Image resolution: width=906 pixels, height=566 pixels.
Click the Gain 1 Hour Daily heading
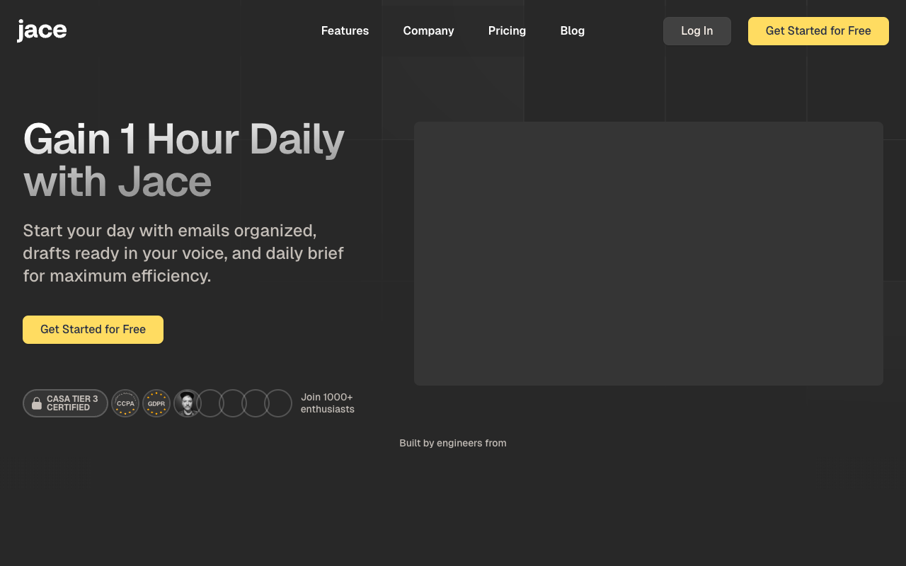click(184, 160)
